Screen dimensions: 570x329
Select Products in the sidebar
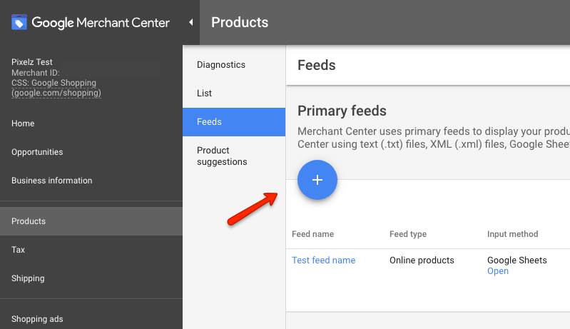click(29, 221)
